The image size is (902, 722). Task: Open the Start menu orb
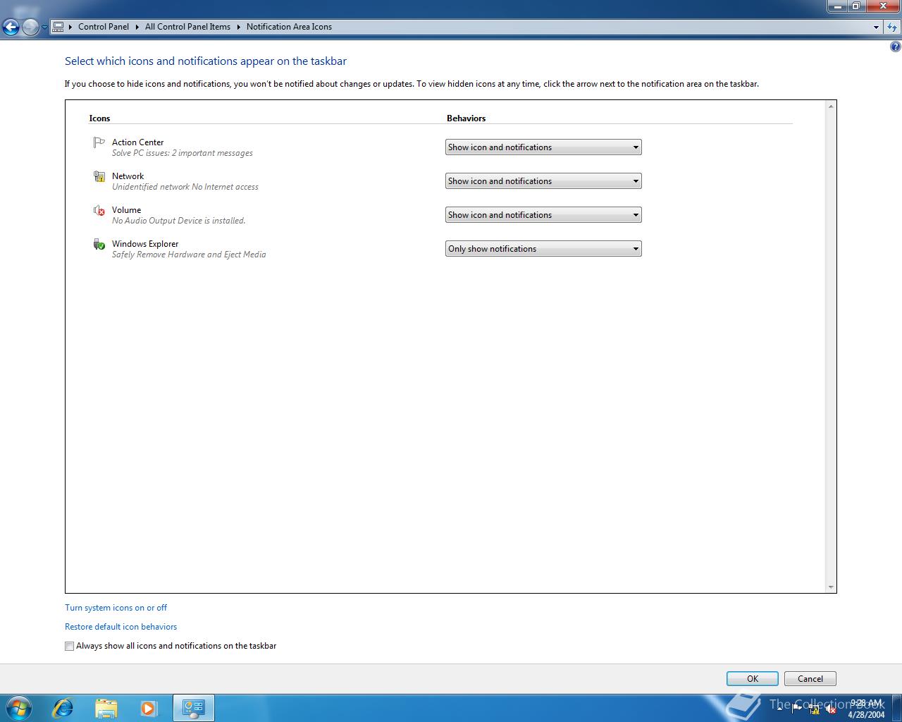click(19, 708)
